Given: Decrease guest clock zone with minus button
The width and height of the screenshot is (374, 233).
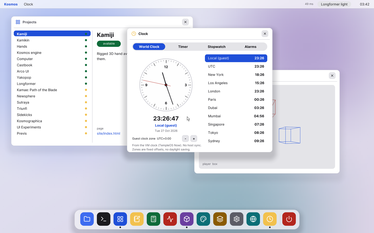Looking at the screenshot, I should [x=185, y=139].
